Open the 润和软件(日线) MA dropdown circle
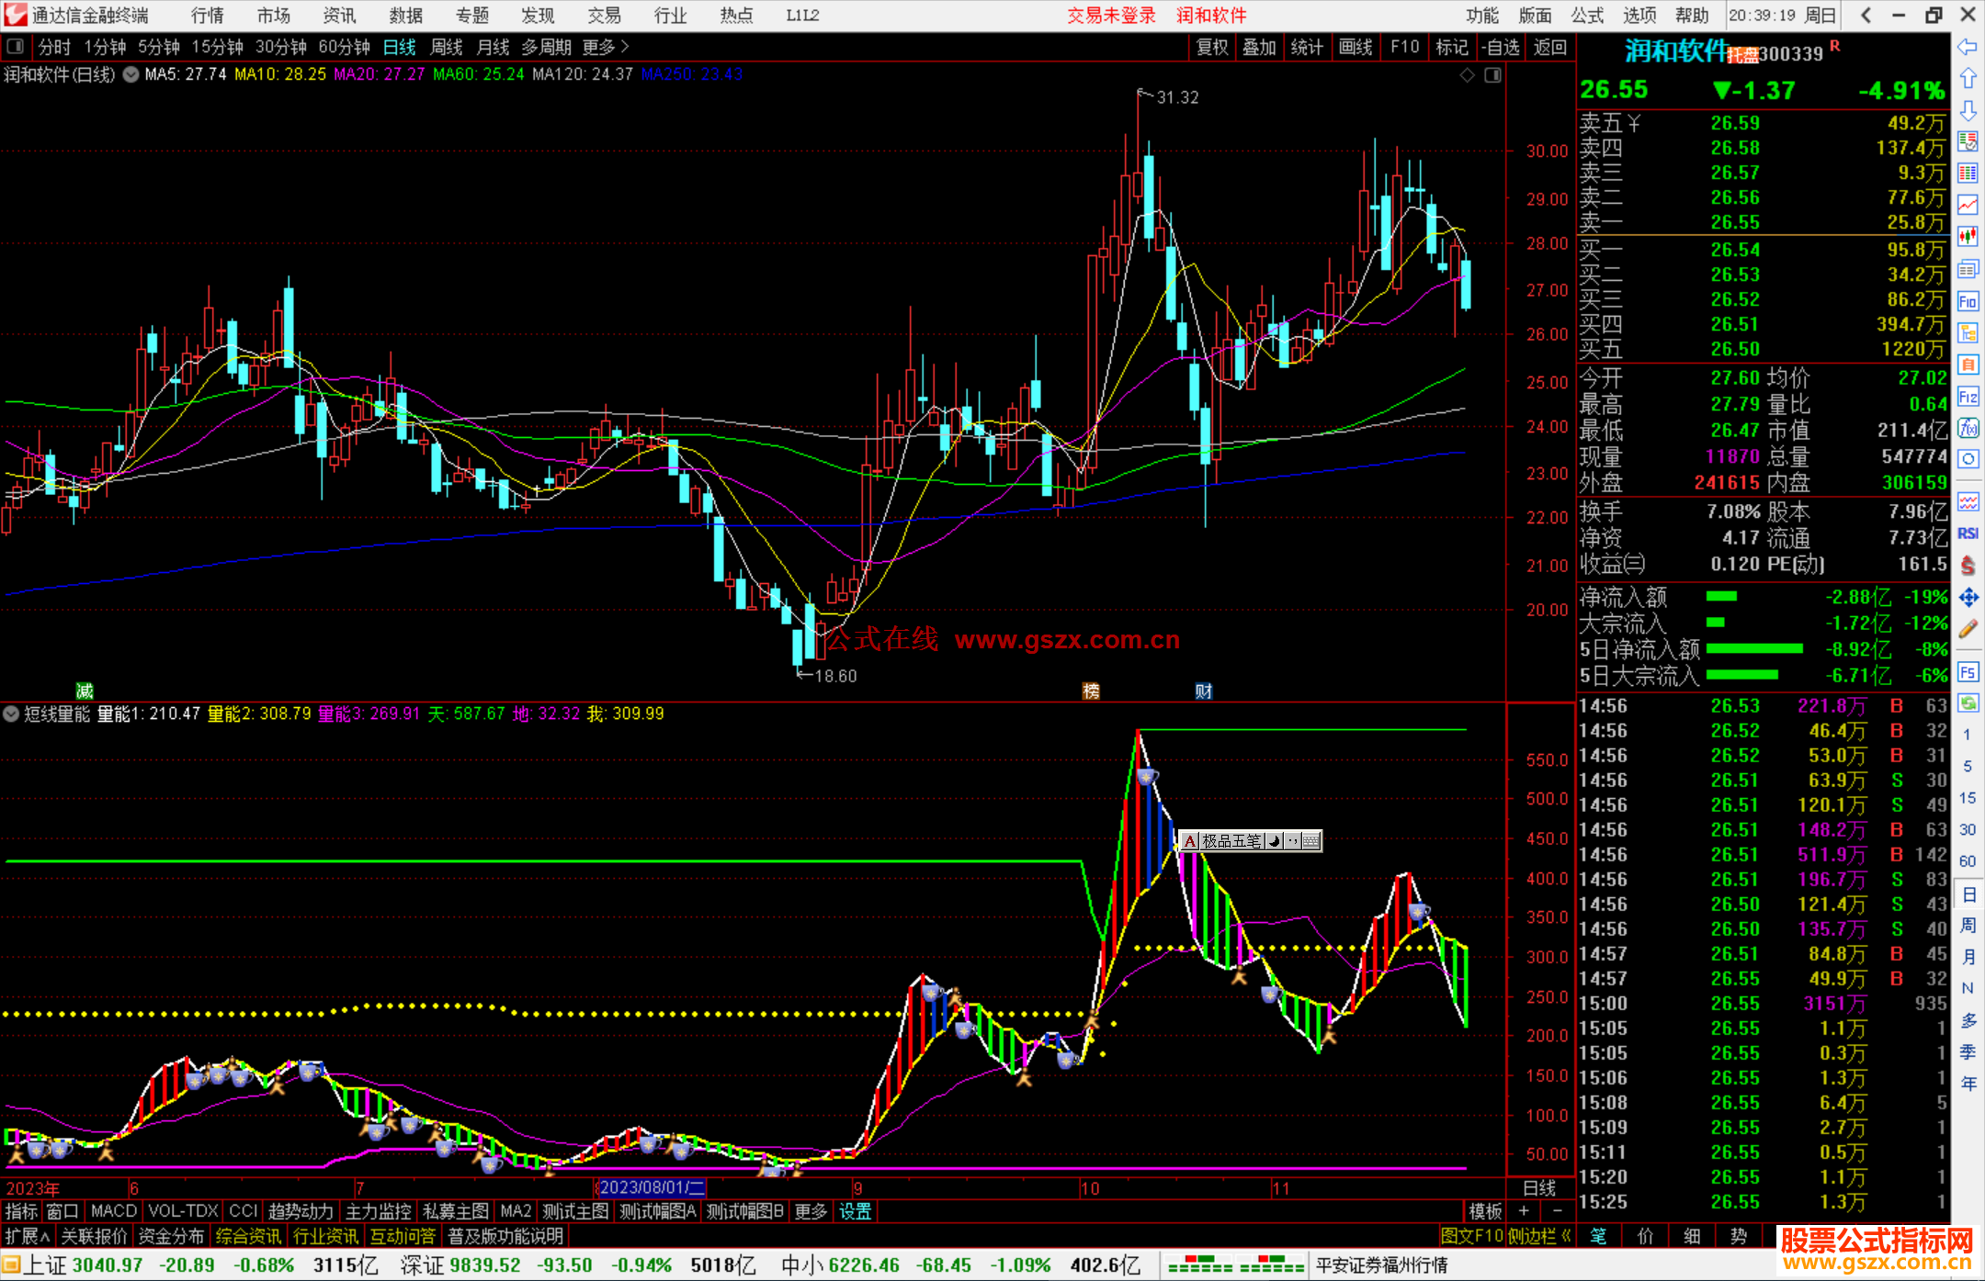This screenshot has width=1985, height=1281. tap(131, 74)
